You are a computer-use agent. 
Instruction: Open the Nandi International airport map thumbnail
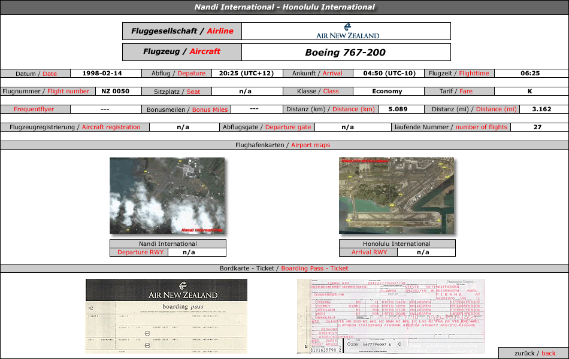[x=167, y=196]
